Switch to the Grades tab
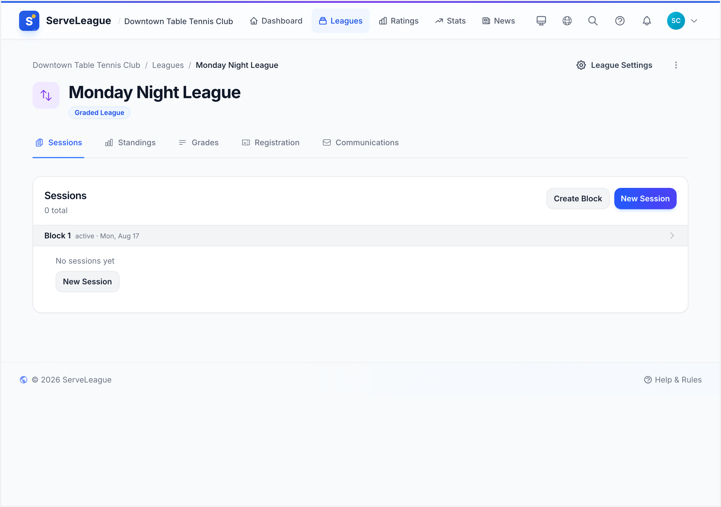The height and width of the screenshot is (507, 721). click(199, 143)
